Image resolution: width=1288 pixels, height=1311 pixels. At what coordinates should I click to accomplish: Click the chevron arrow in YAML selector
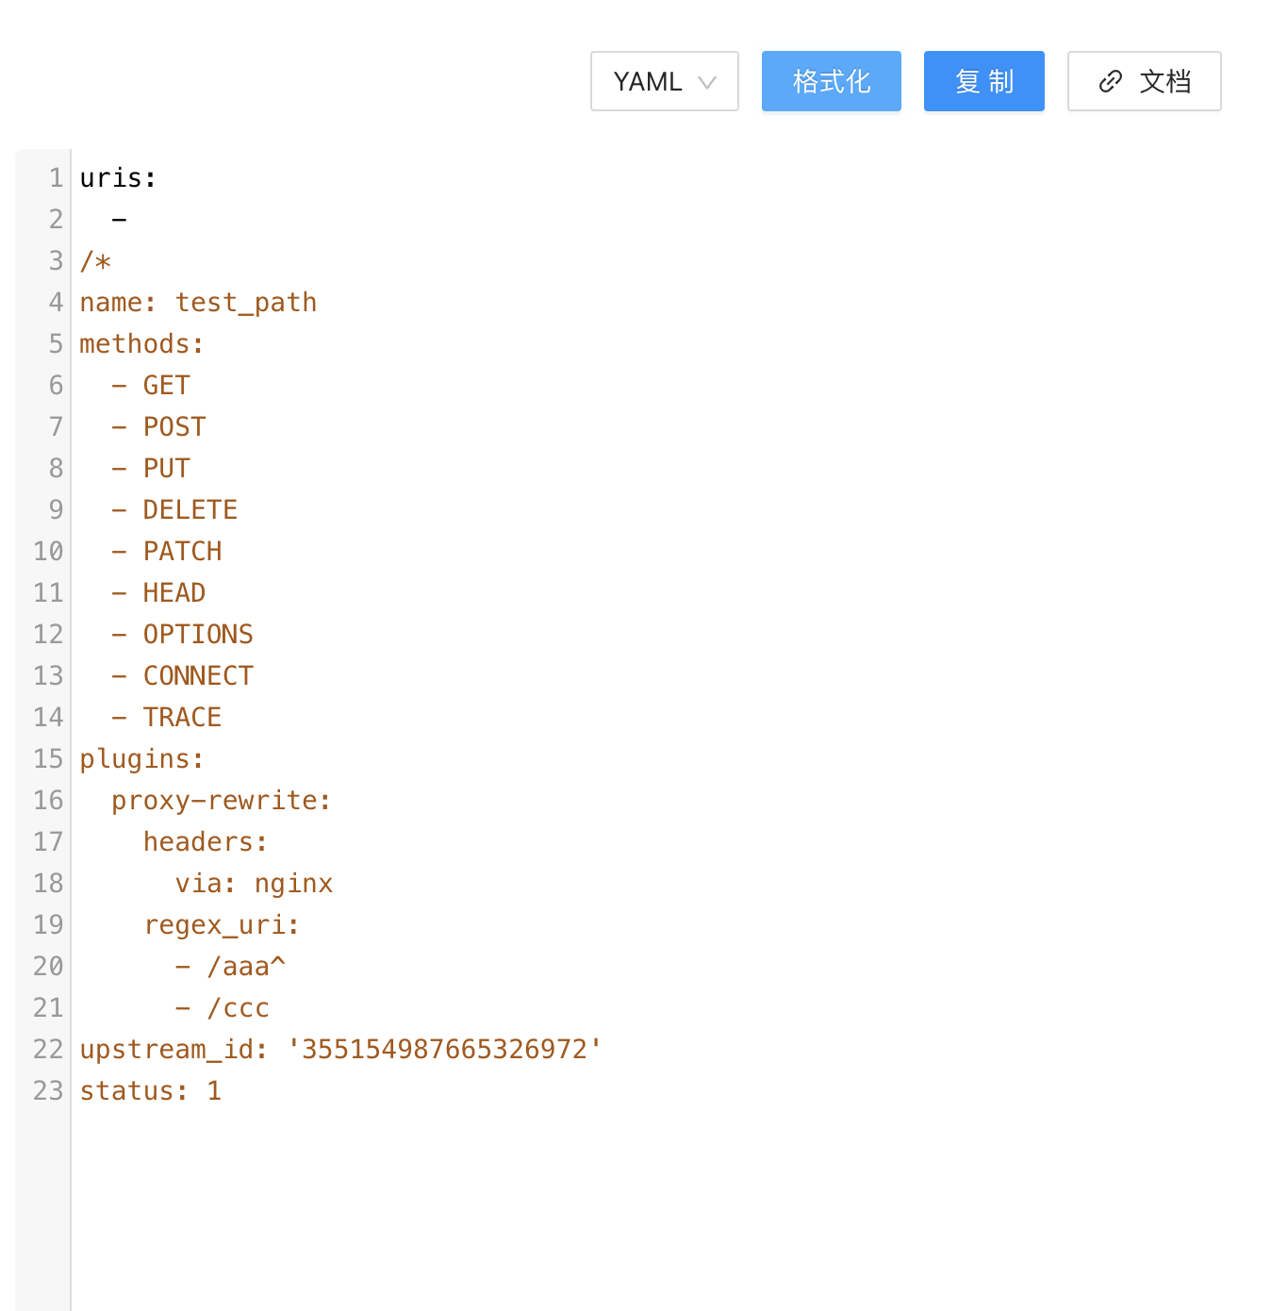(x=707, y=83)
